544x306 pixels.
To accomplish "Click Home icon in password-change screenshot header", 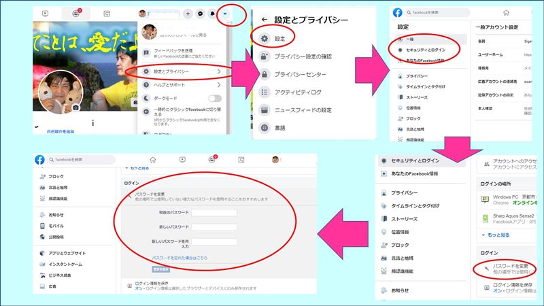I will (152, 160).
